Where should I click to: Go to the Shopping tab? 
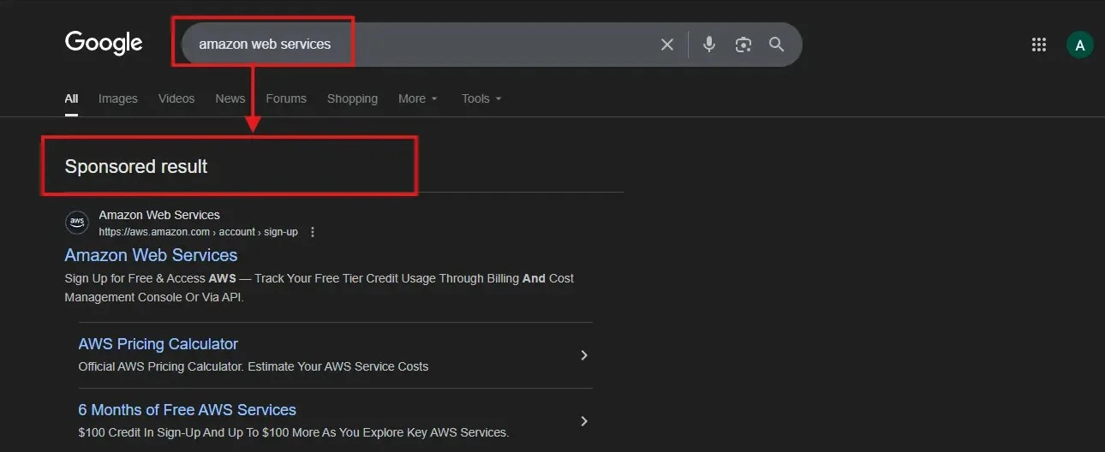352,98
